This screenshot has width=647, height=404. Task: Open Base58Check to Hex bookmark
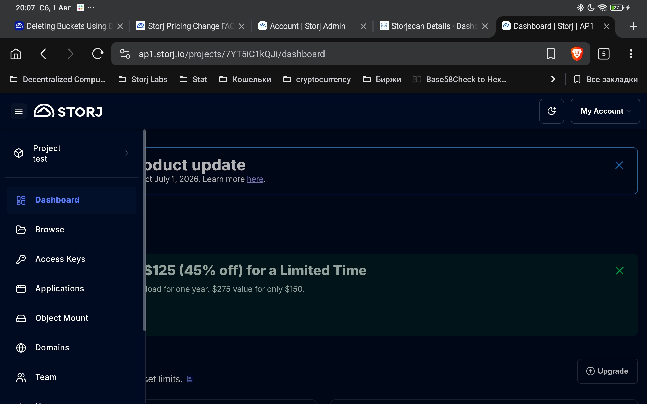459,79
